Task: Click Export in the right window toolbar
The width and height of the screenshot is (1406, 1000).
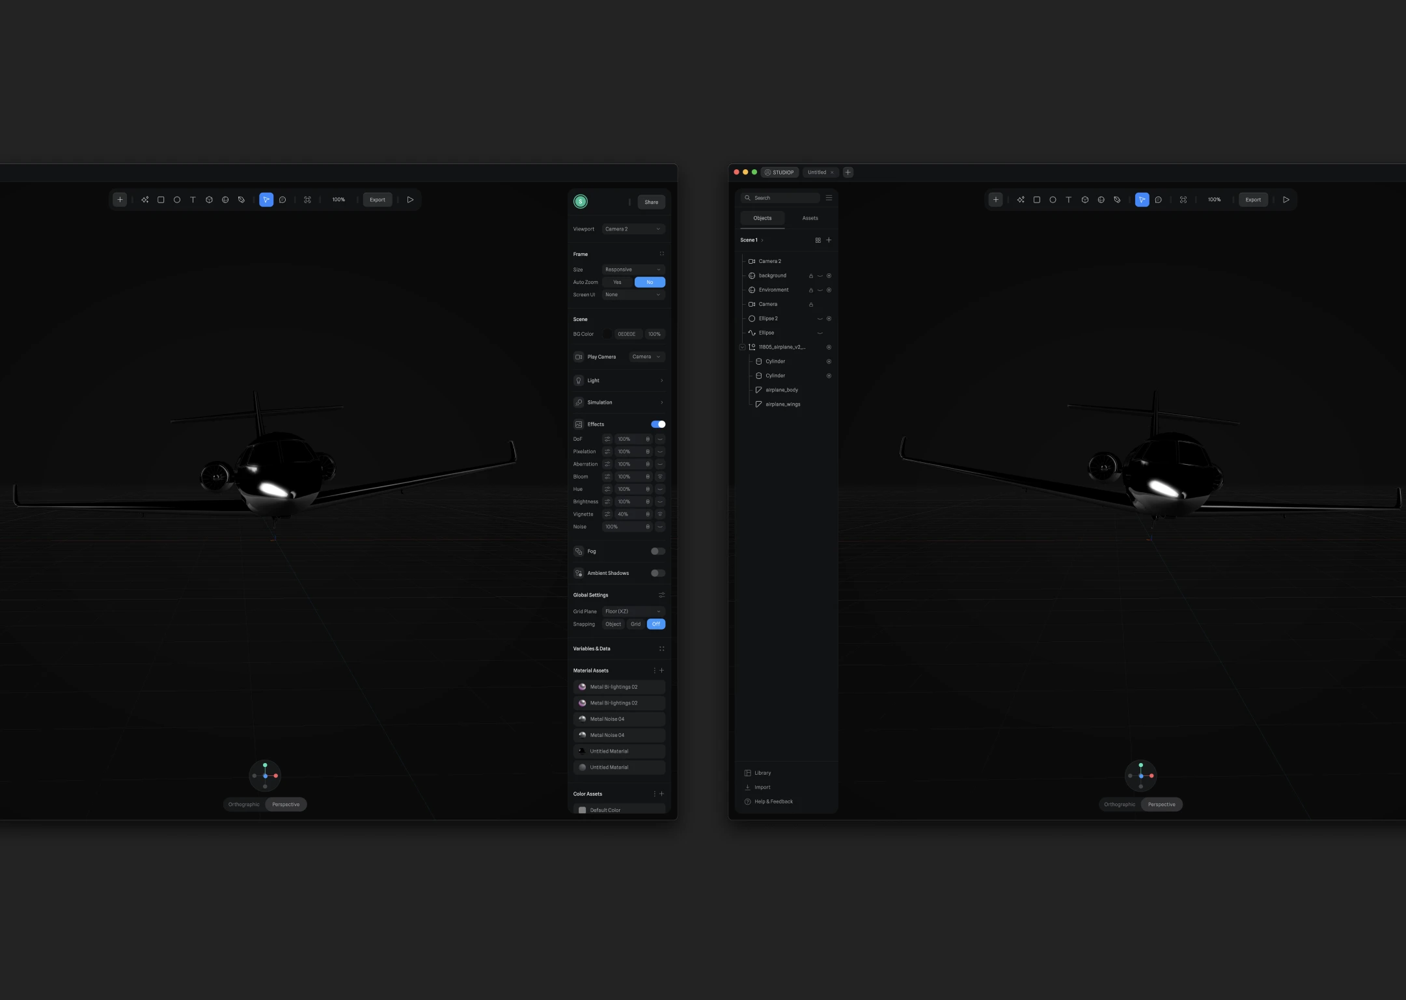Action: tap(1253, 200)
